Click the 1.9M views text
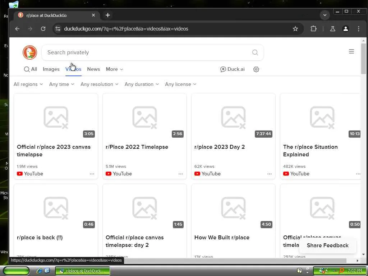Image resolution: width=368 pixels, height=276 pixels. point(27,166)
